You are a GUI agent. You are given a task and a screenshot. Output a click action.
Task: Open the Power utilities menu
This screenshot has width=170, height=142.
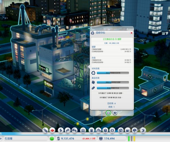pos(61,130)
